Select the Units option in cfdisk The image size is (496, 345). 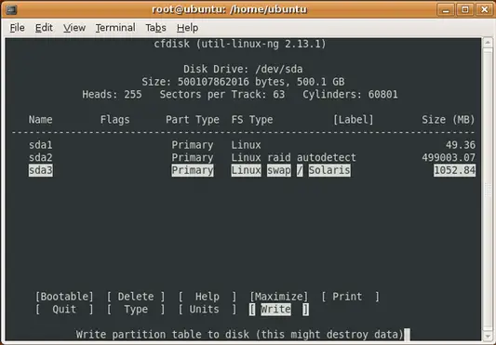(208, 310)
